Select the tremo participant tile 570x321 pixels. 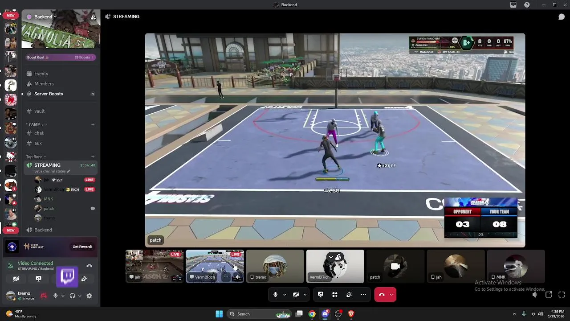(275, 266)
